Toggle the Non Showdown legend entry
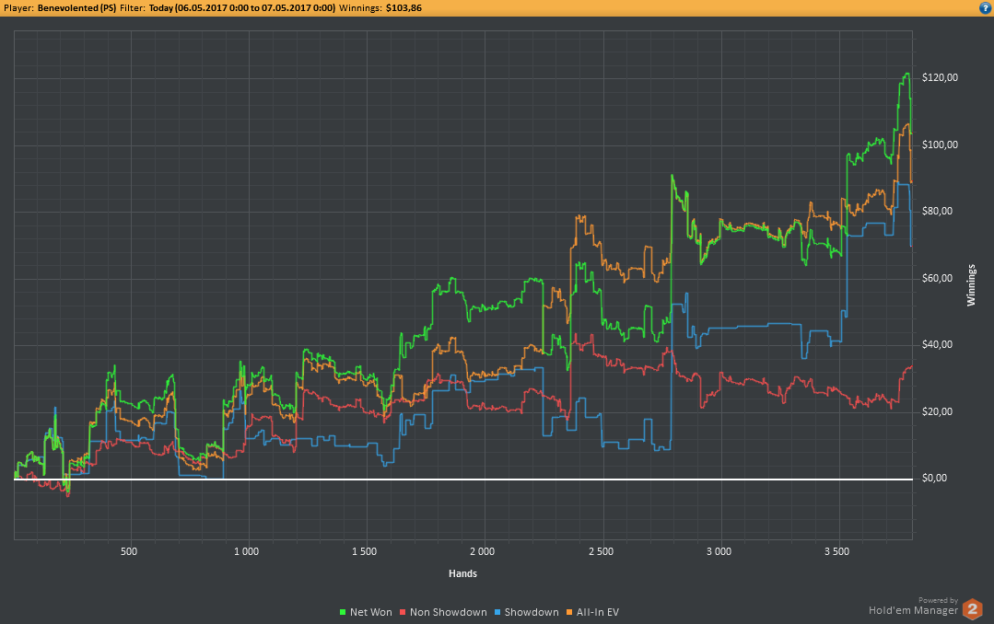Image resolution: width=994 pixels, height=624 pixels. tap(443, 612)
